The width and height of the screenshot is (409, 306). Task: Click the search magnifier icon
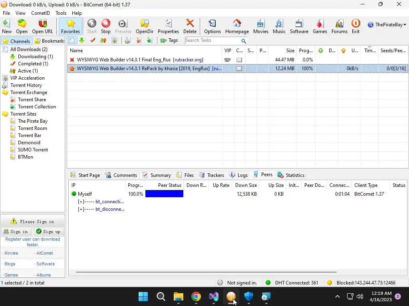click(x=244, y=41)
